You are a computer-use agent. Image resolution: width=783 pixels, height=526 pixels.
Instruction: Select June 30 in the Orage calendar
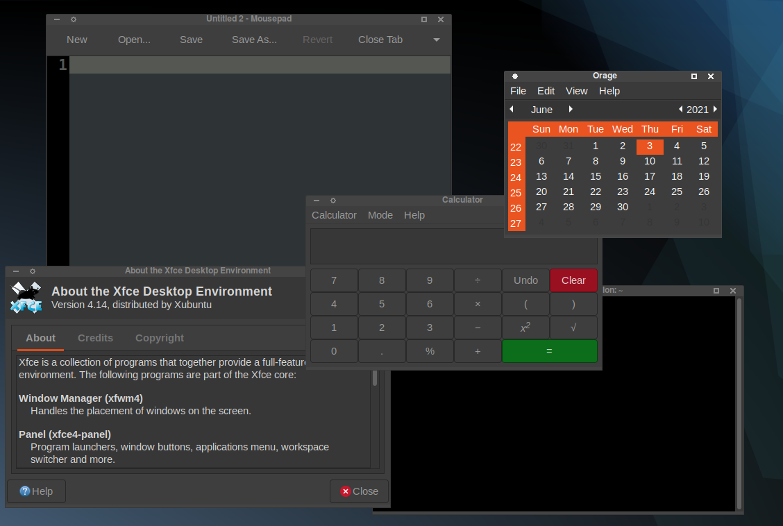point(622,207)
